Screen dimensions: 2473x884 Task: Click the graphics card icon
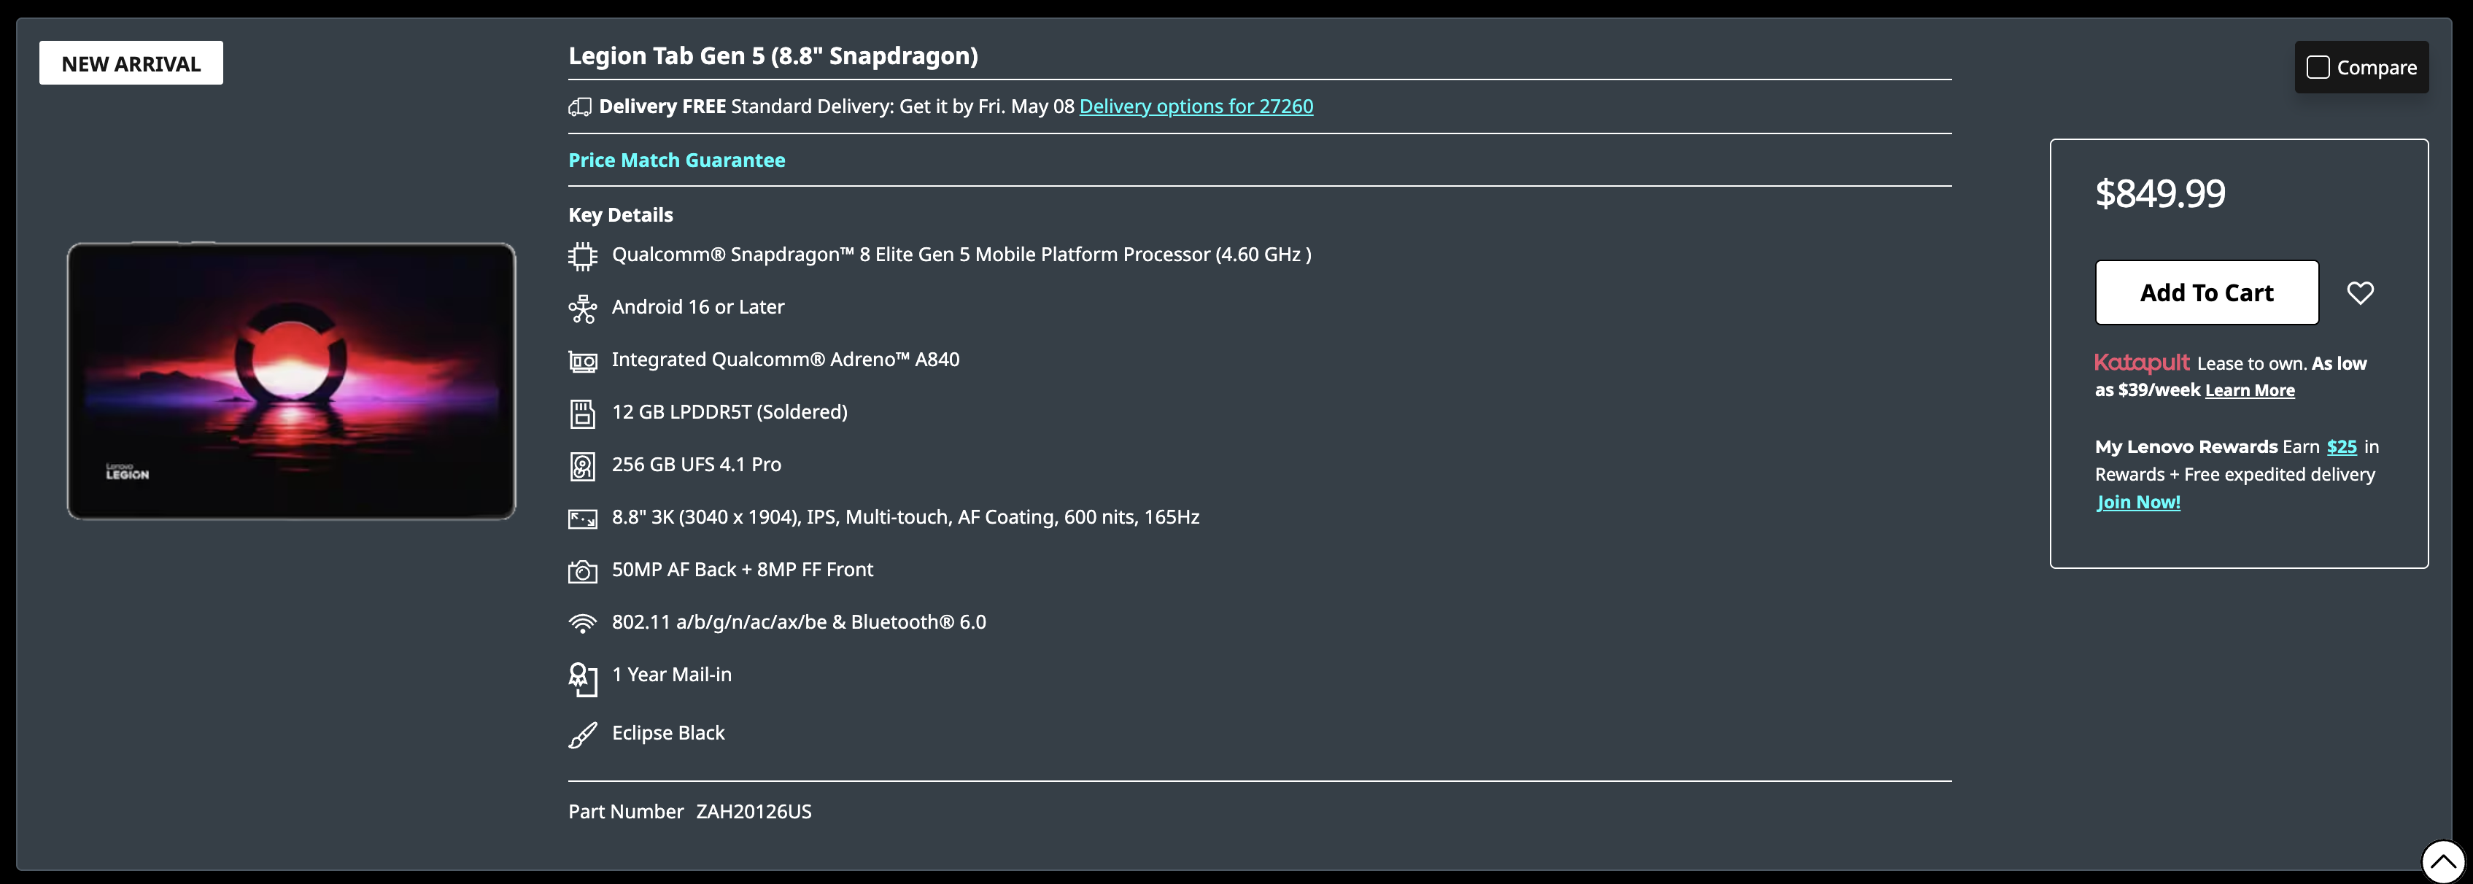tap(581, 361)
